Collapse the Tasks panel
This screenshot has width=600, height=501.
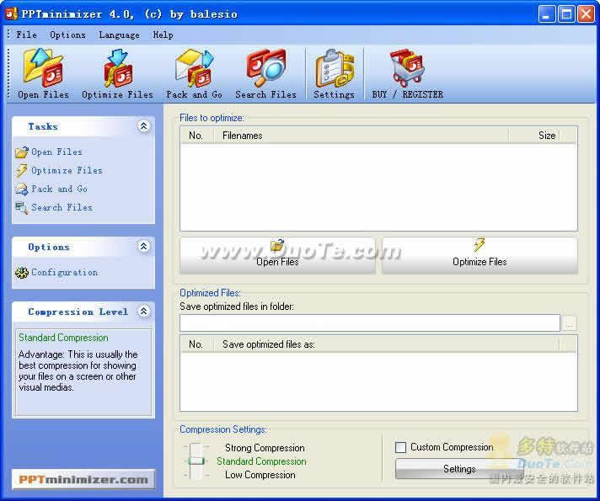coord(143,125)
